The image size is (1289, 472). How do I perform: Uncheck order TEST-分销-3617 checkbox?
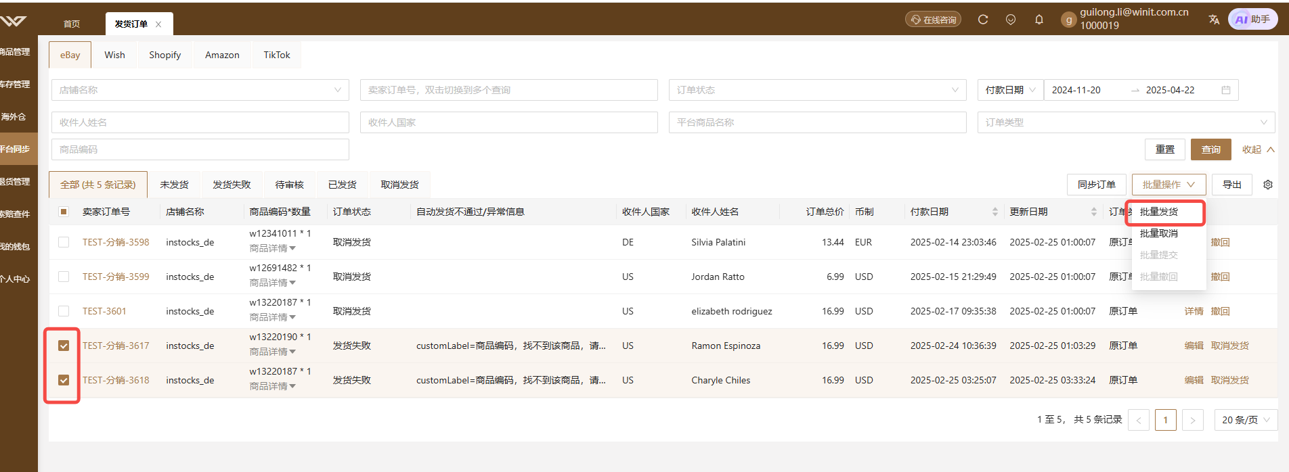pos(64,346)
